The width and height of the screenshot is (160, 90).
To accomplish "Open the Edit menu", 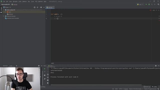I will pyautogui.click(x=7, y=1).
